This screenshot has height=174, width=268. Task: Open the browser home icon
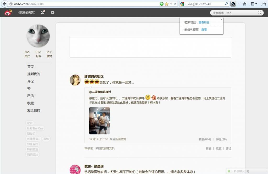coord(244,4)
